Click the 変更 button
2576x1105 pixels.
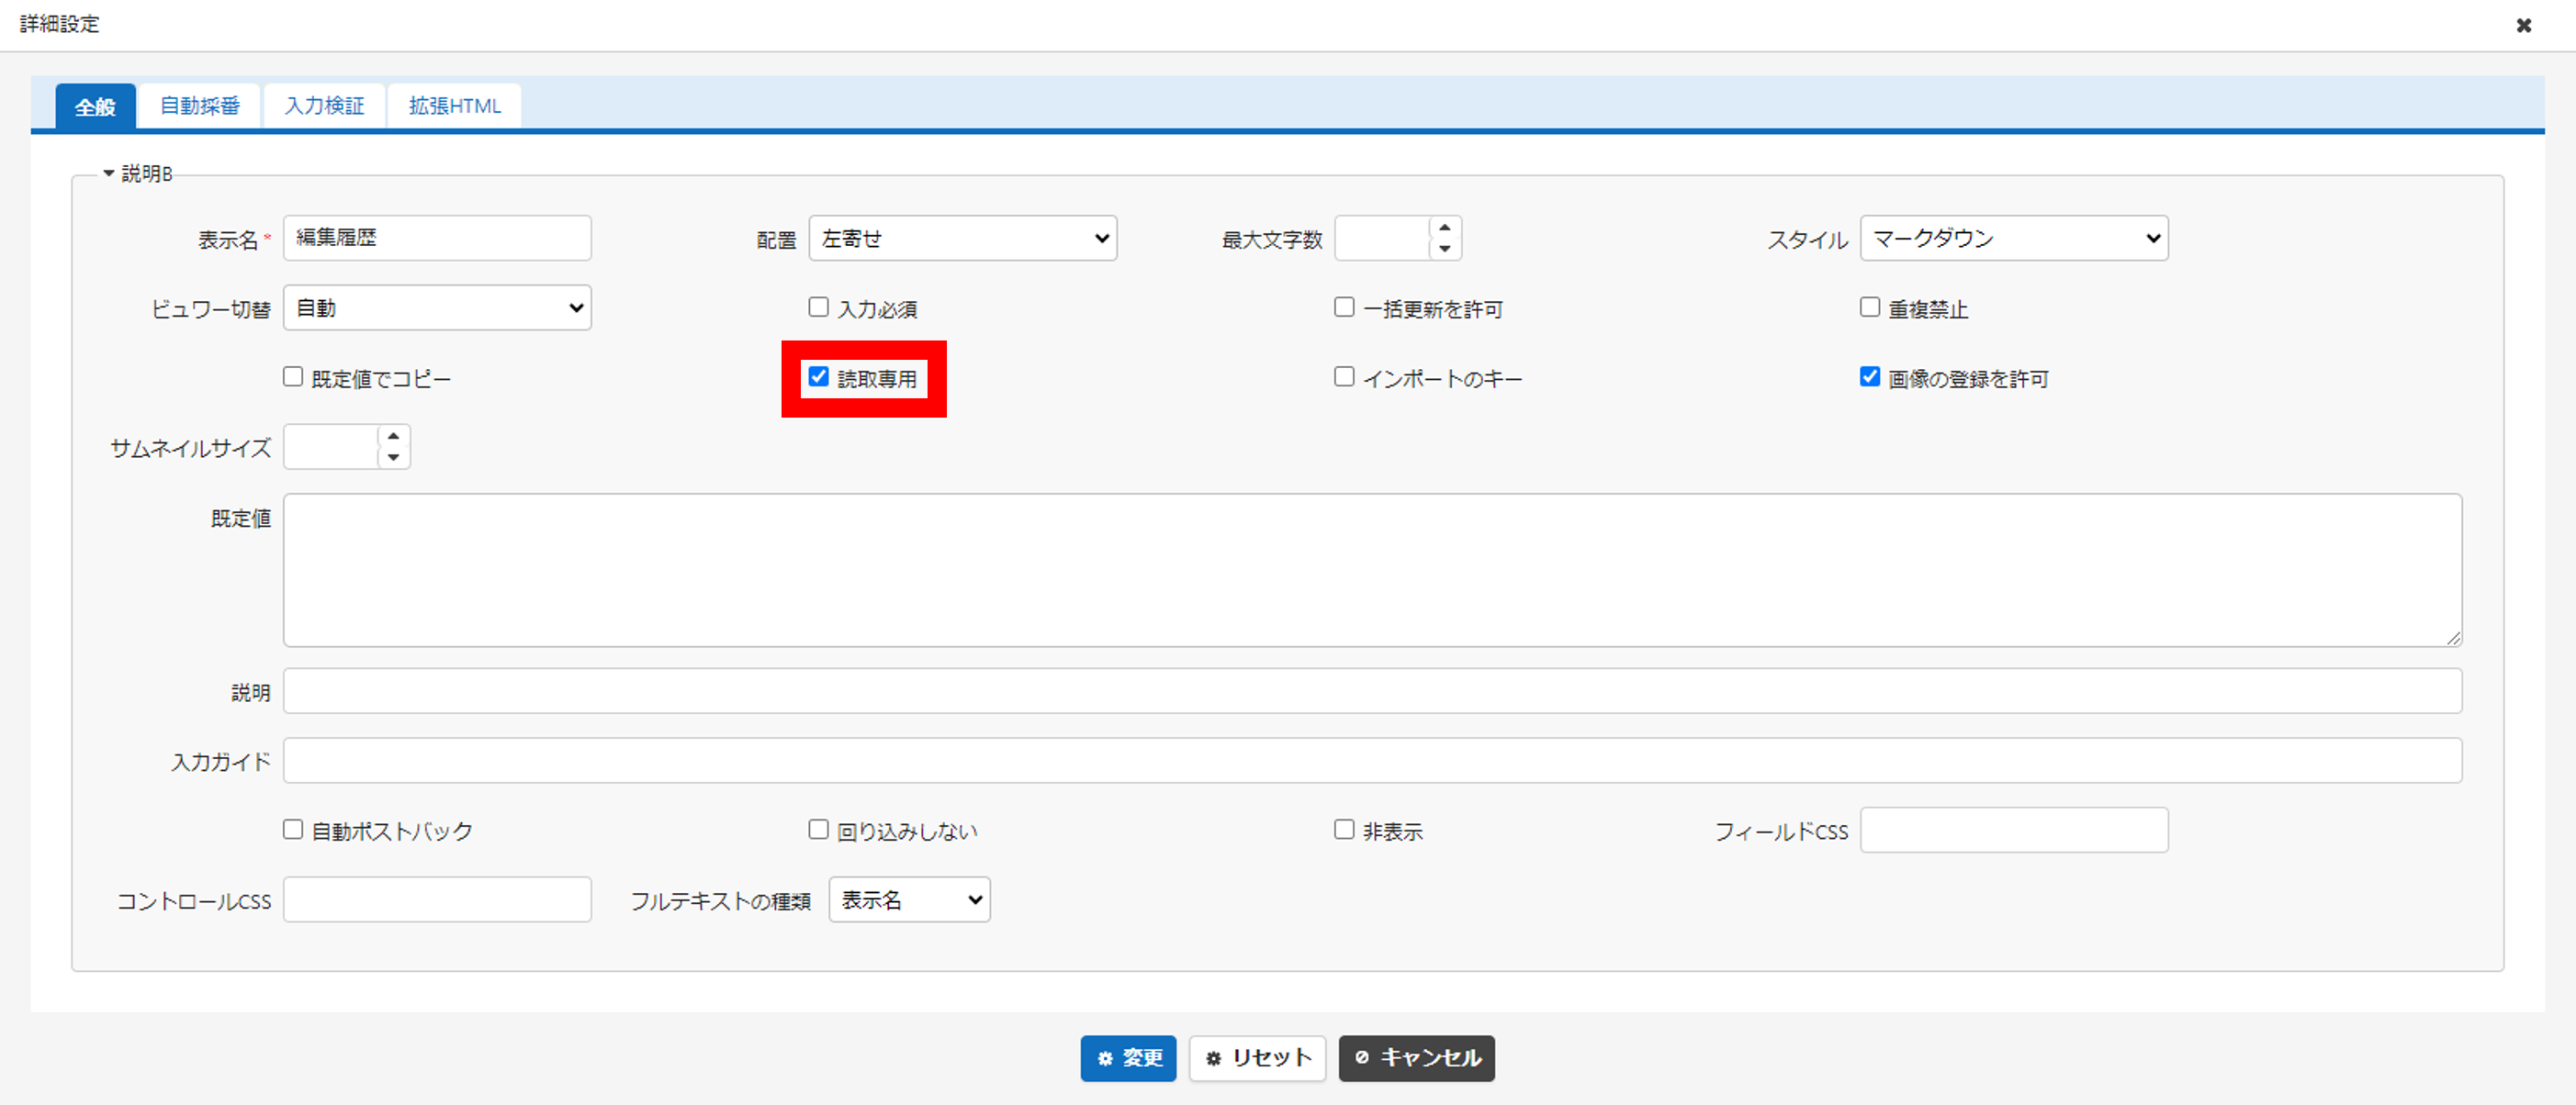1128,1059
